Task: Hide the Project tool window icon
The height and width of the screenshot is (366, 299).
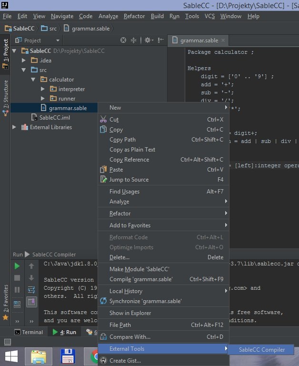Action: pos(161,41)
